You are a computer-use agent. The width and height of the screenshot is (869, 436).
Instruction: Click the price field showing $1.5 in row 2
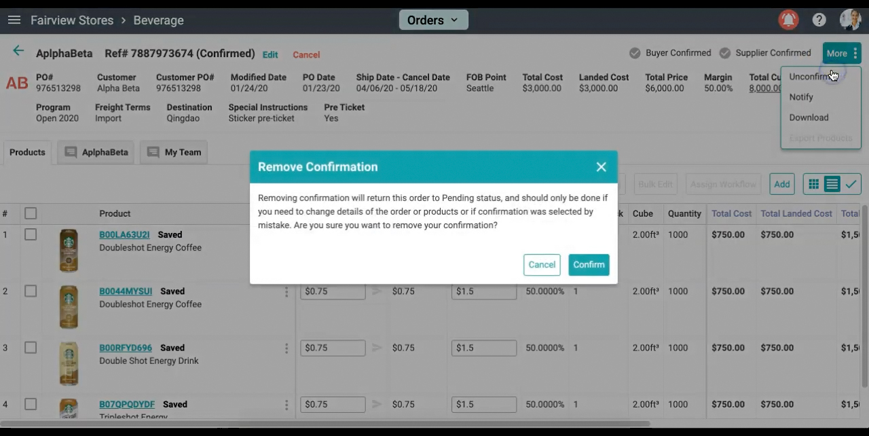coord(483,291)
